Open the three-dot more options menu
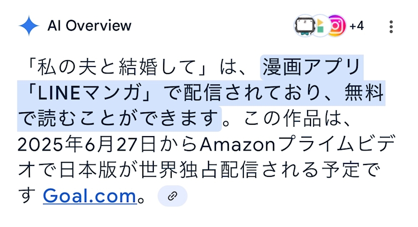Screen dimensions: 418x227 coord(391,27)
